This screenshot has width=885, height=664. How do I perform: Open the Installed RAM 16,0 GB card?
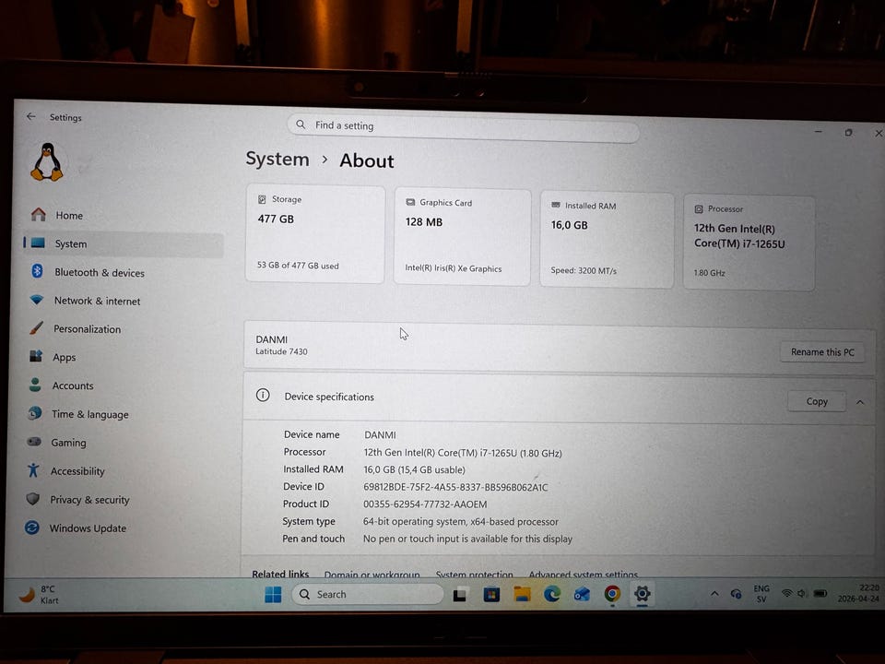[x=607, y=240]
